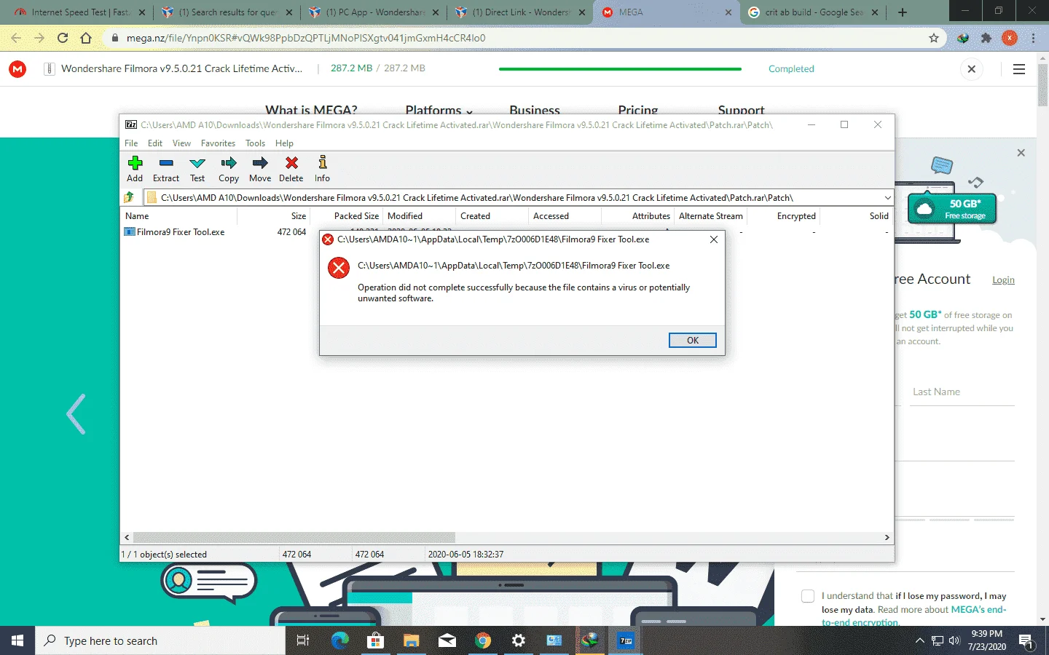Open Microsoft Edge from the taskbar
The width and height of the screenshot is (1049, 655).
tap(339, 640)
